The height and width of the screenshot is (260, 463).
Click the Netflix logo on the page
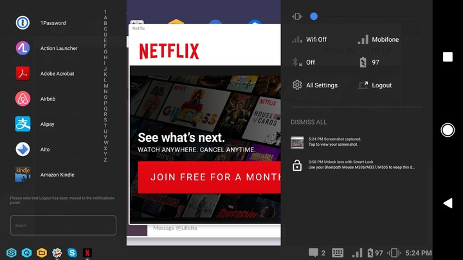pos(169,51)
